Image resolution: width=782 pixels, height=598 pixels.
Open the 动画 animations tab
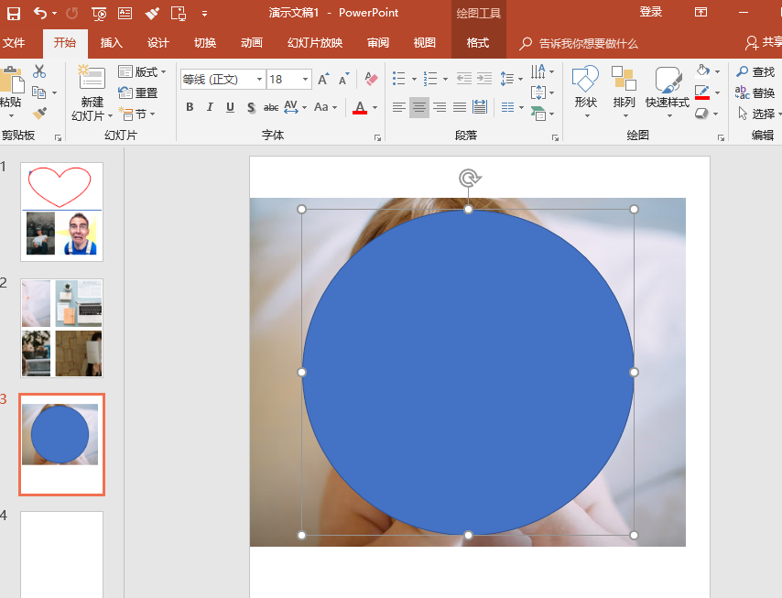point(252,43)
